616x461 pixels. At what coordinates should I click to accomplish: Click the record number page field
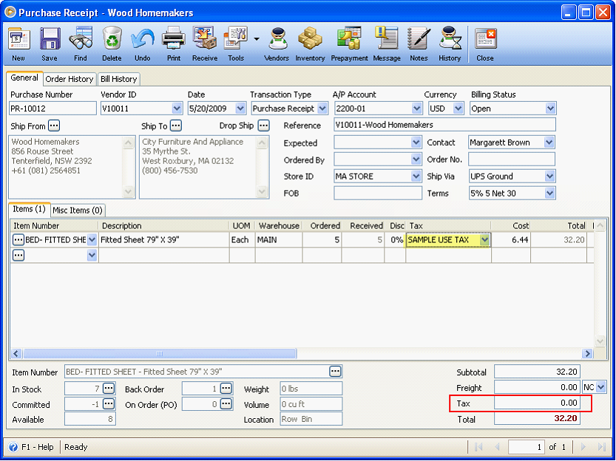coord(526,447)
